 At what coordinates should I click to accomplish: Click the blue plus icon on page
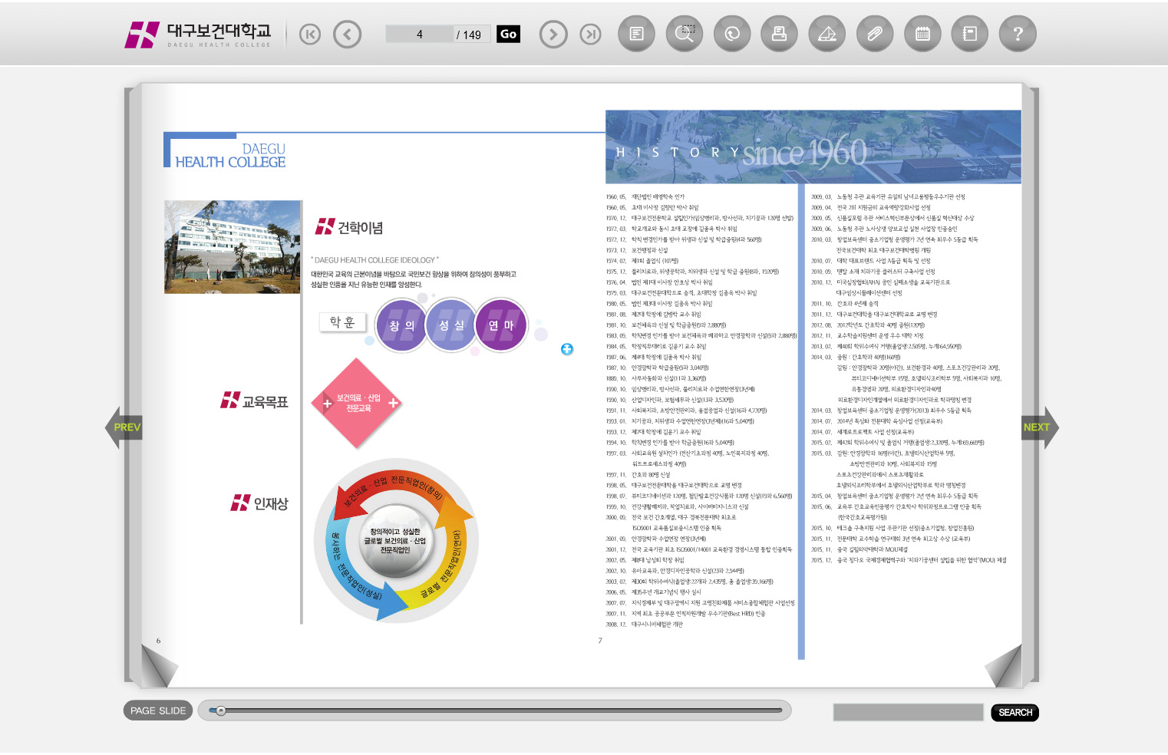coord(567,349)
